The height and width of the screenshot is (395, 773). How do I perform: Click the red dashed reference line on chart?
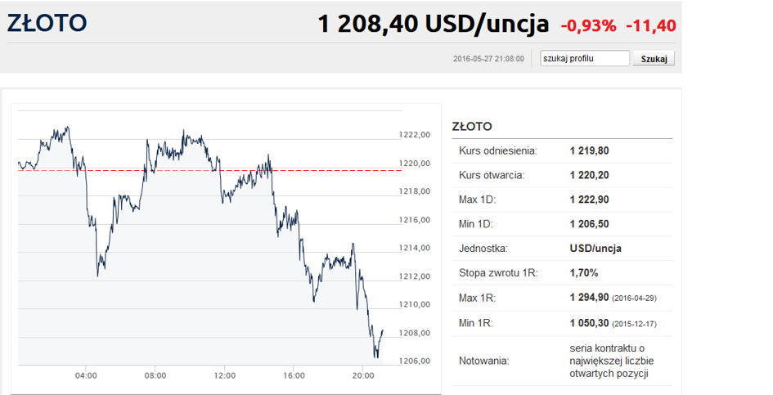(210, 171)
